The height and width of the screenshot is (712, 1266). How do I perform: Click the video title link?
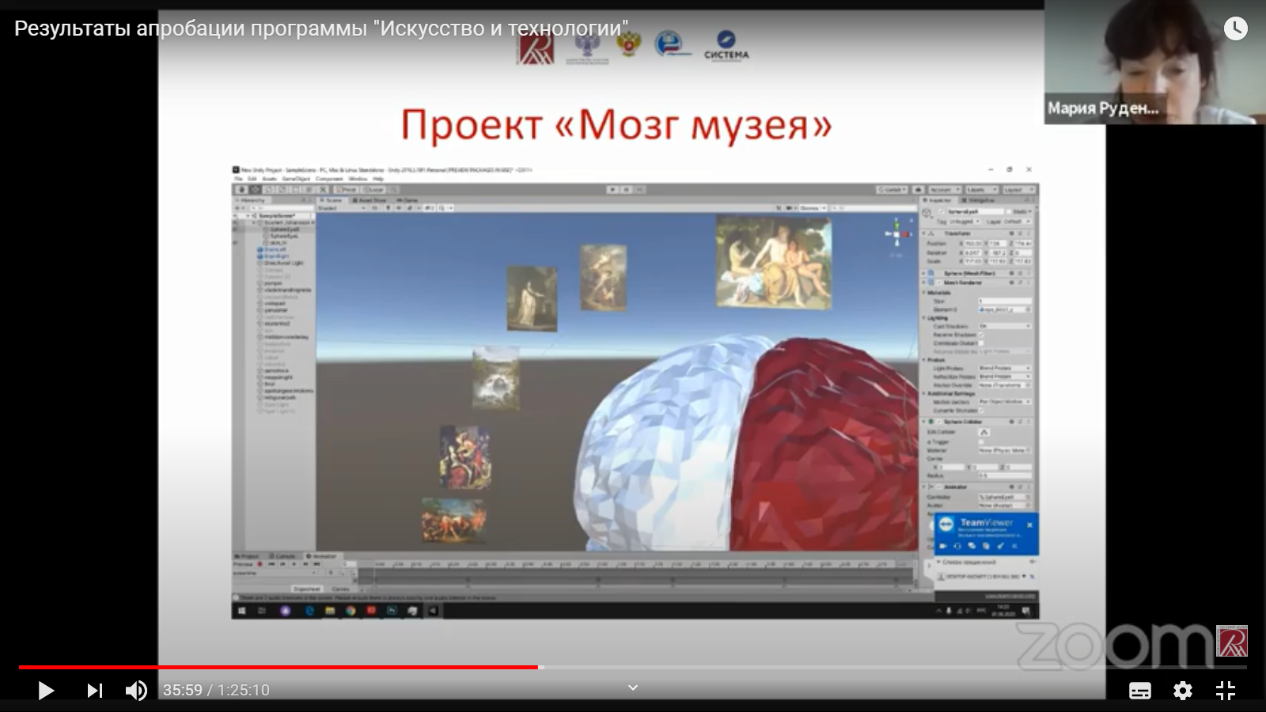tap(320, 29)
